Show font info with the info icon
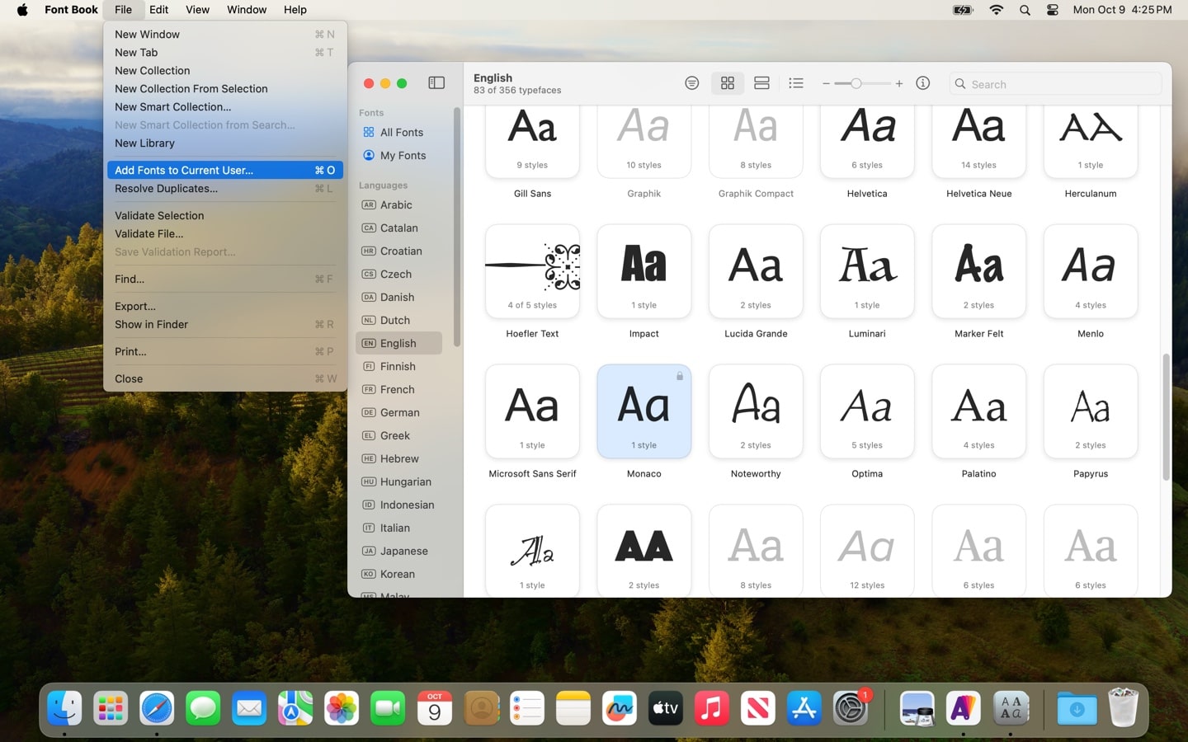This screenshot has height=742, width=1188. pos(923,83)
